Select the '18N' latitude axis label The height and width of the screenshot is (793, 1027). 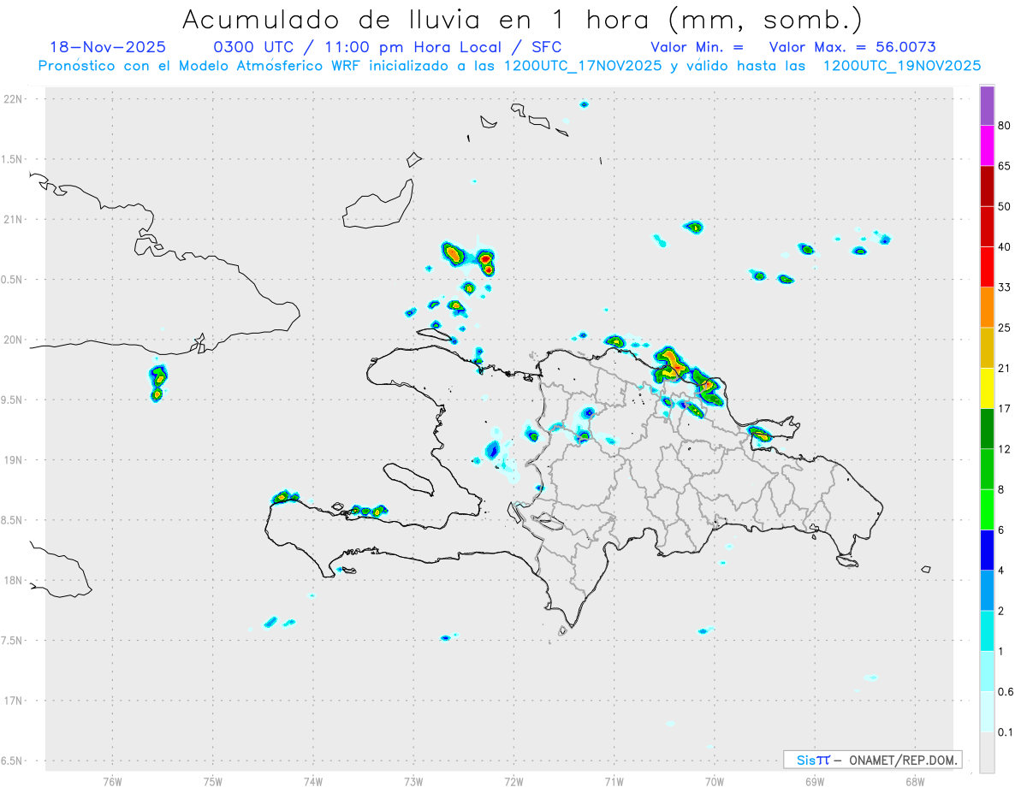coord(13,580)
